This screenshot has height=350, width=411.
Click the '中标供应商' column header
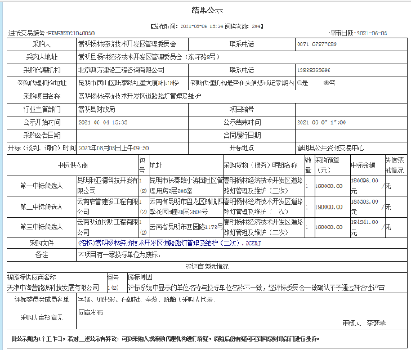click(x=72, y=165)
